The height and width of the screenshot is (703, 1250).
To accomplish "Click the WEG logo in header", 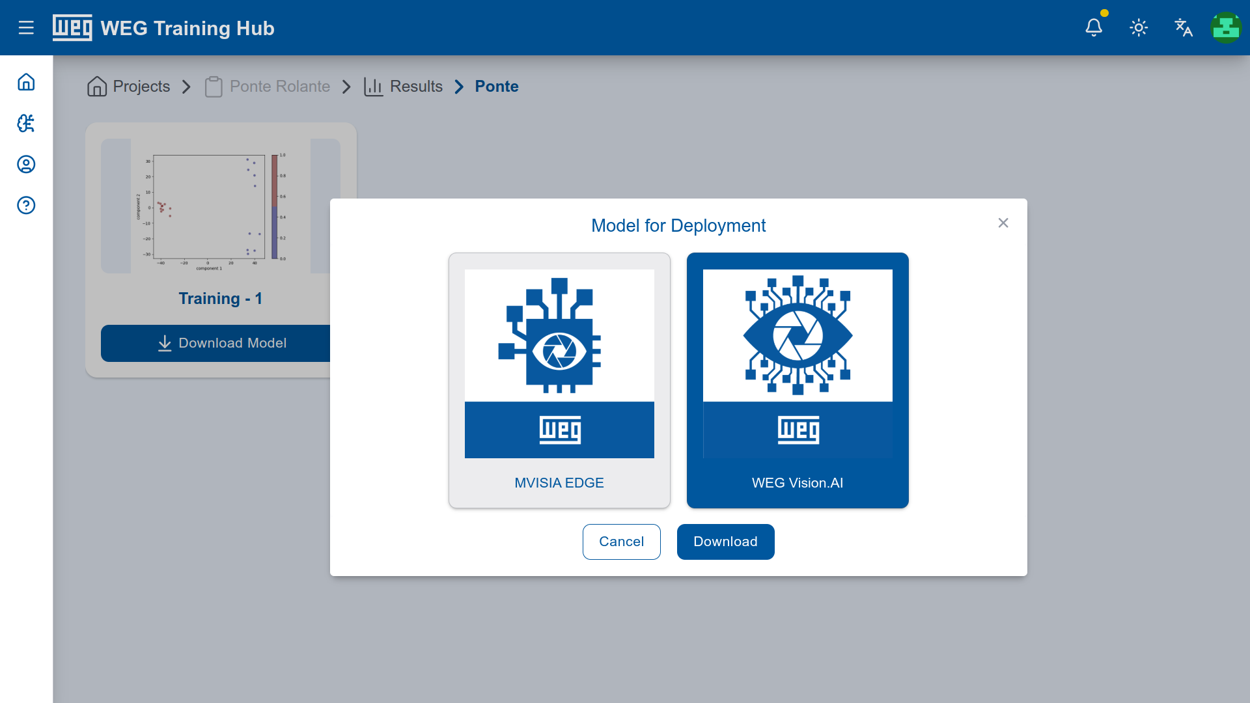I will pos(72,28).
